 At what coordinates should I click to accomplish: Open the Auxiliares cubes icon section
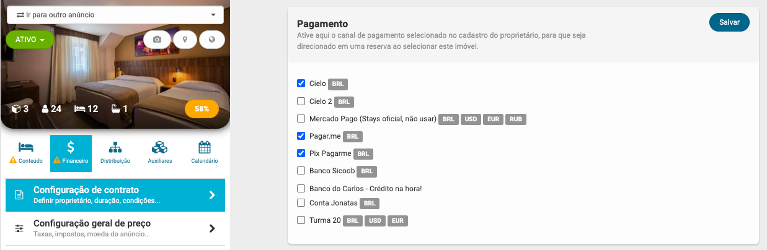160,152
